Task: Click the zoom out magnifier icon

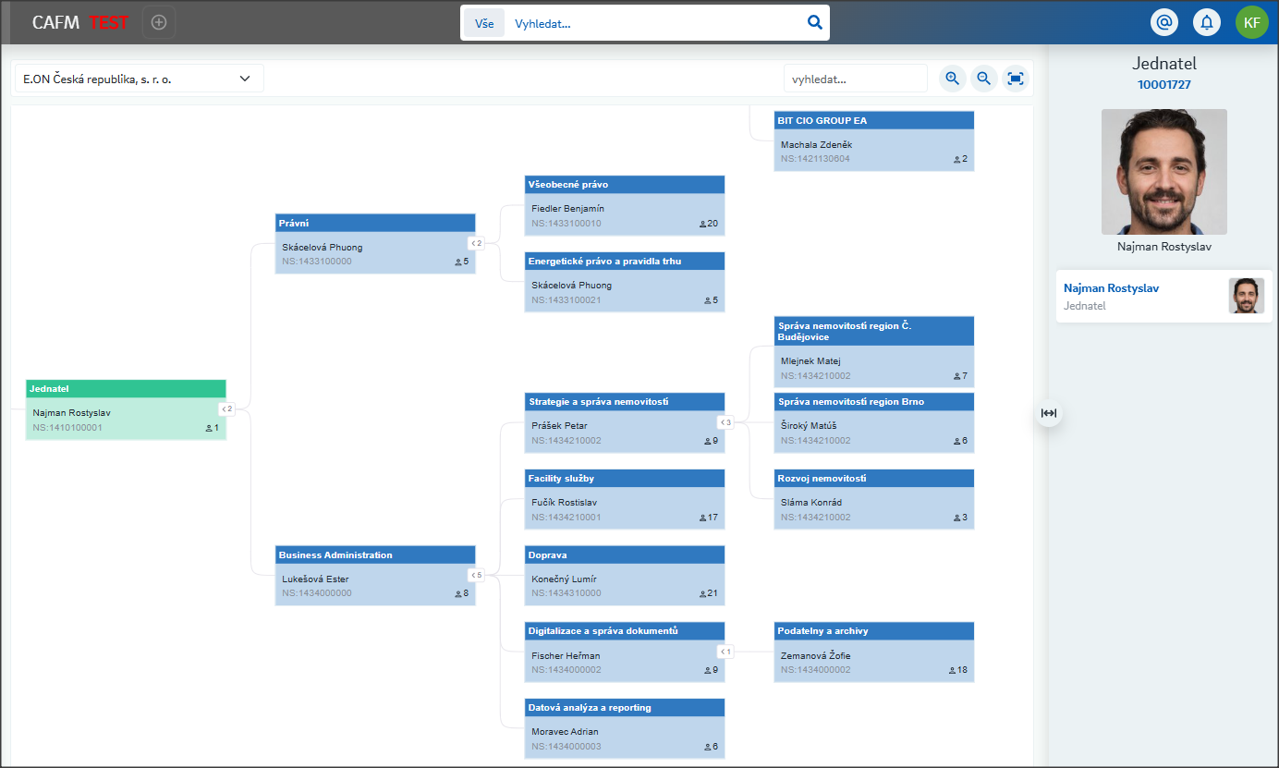Action: click(x=984, y=79)
